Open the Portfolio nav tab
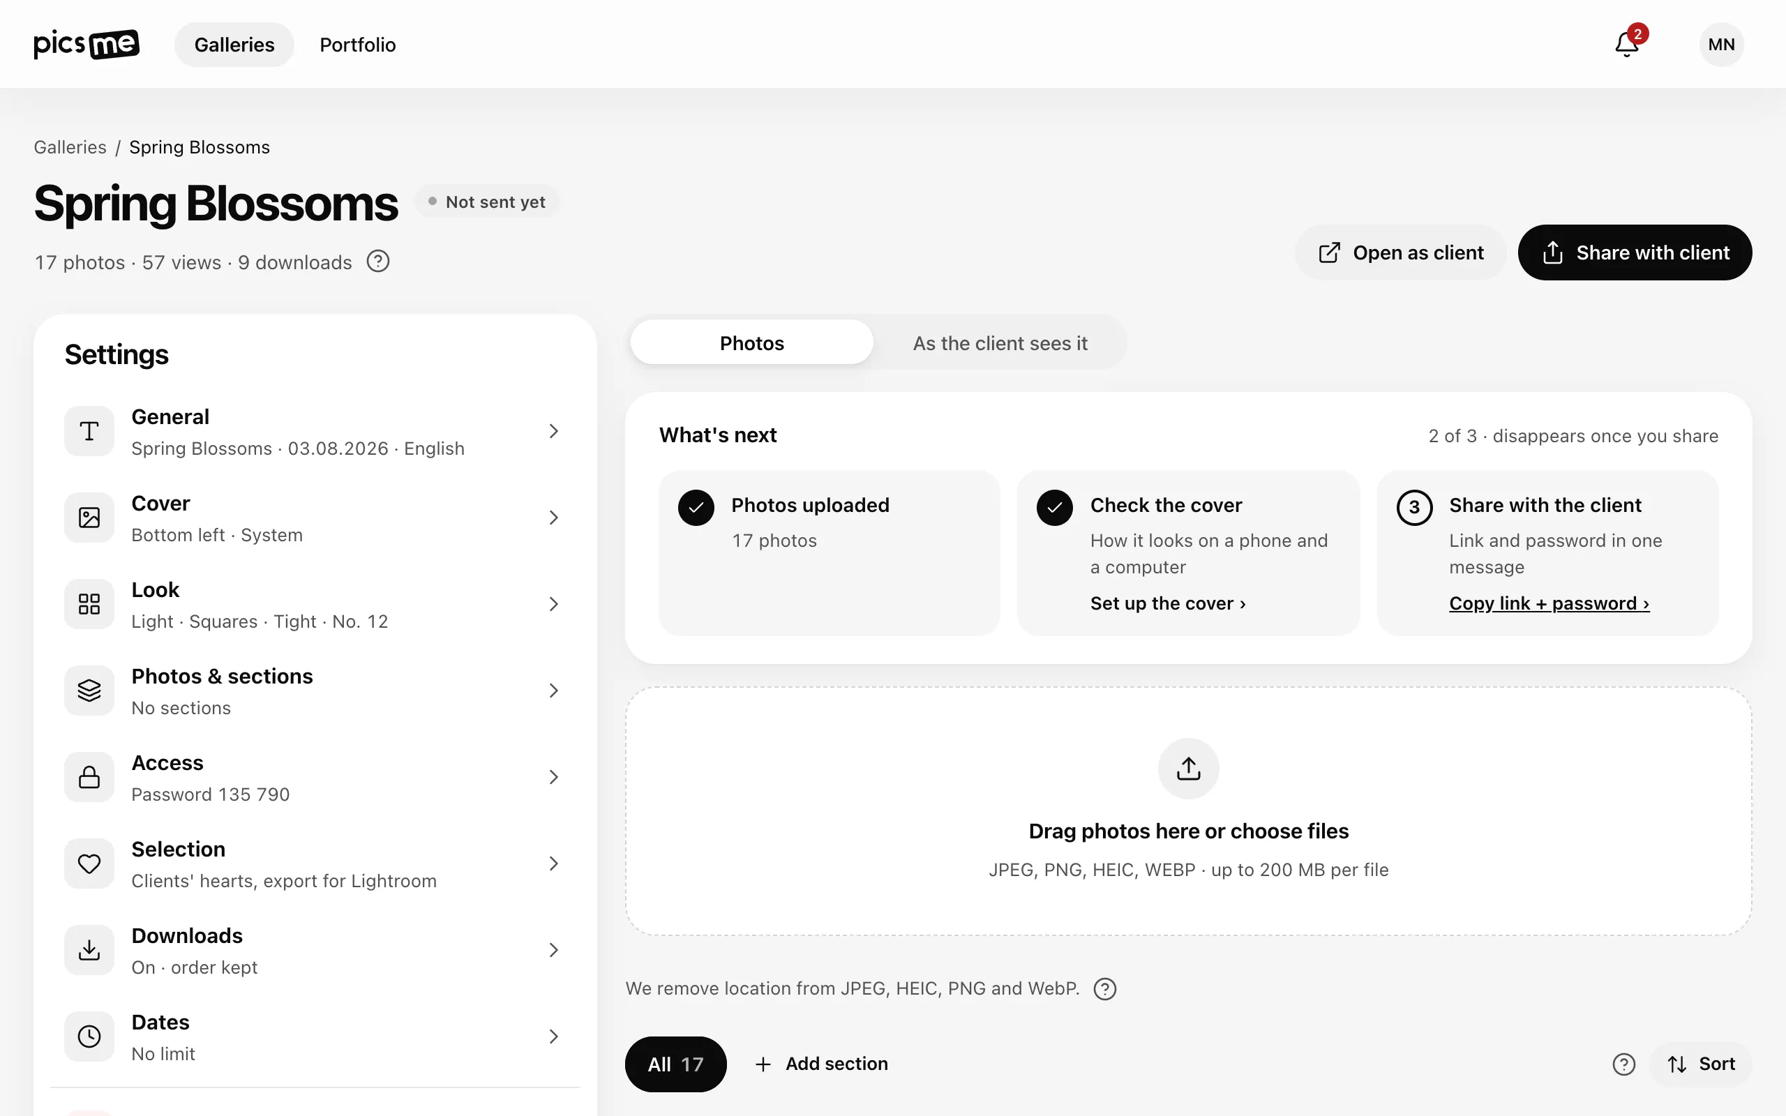This screenshot has width=1786, height=1116. [357, 44]
